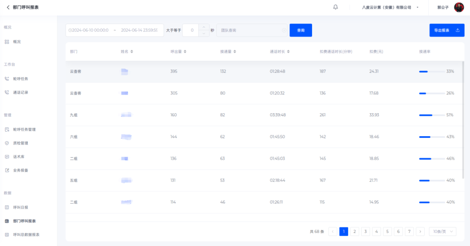The height and width of the screenshot is (246, 470).
Task: Click the 查询 search button
Action: coord(301,30)
